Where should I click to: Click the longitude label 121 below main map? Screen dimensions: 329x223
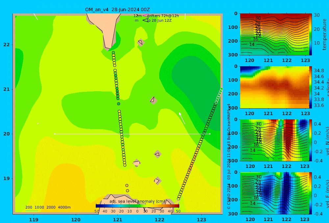[118, 220]
